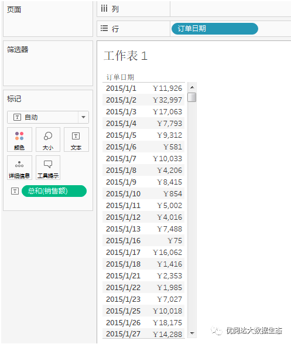Image resolution: width=291 pixels, height=344 pixels.
Task: Click the vertical scrollbar thumb
Action: coord(192,97)
